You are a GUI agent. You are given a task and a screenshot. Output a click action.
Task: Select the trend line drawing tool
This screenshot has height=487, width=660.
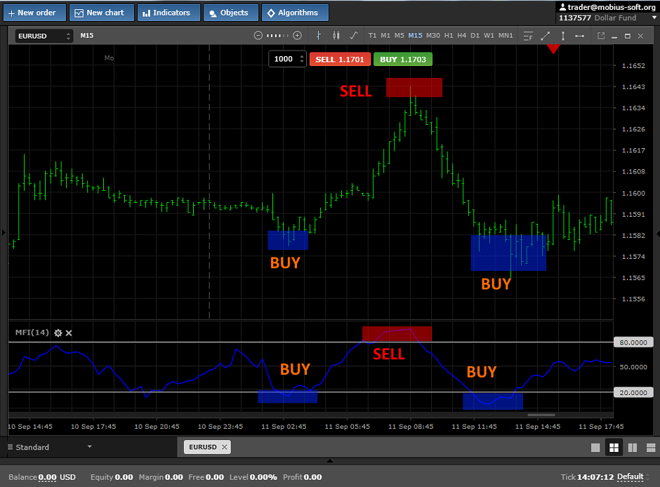coord(545,36)
